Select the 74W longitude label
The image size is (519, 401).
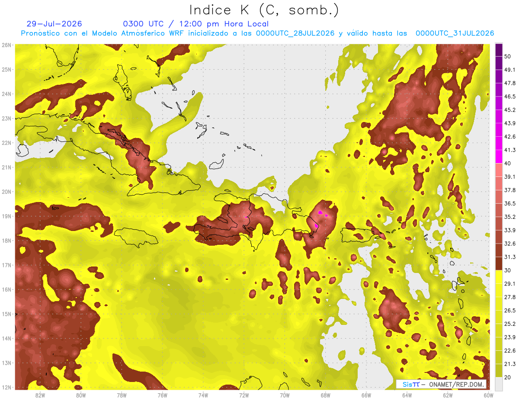(203, 395)
